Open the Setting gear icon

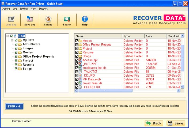(x=48, y=20)
